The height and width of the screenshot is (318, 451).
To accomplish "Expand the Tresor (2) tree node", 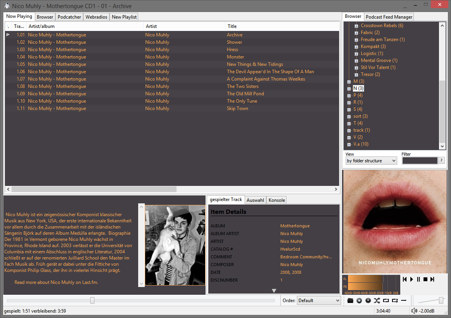I will click(x=356, y=74).
